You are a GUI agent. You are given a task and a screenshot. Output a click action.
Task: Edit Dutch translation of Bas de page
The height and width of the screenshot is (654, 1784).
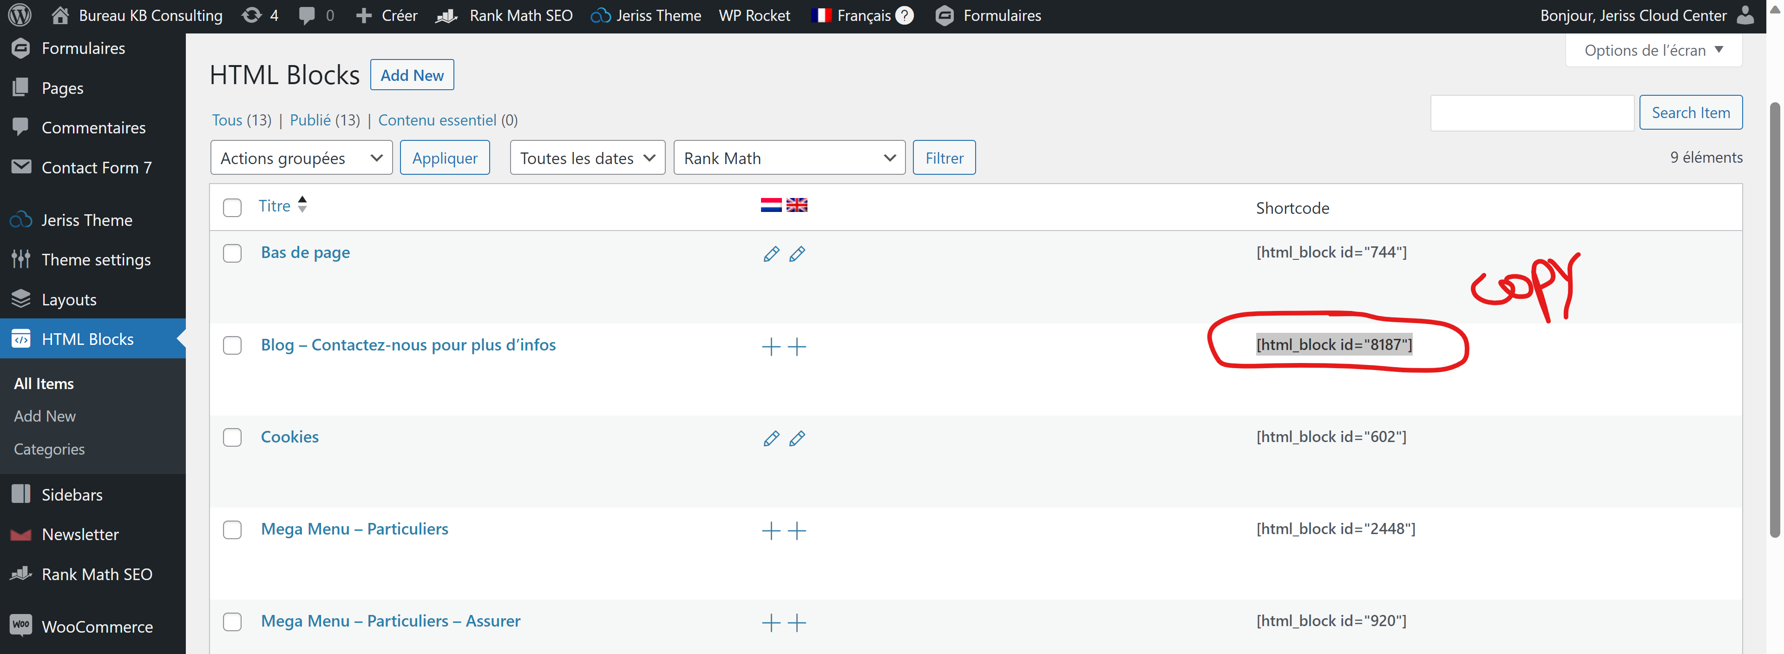pyautogui.click(x=771, y=254)
